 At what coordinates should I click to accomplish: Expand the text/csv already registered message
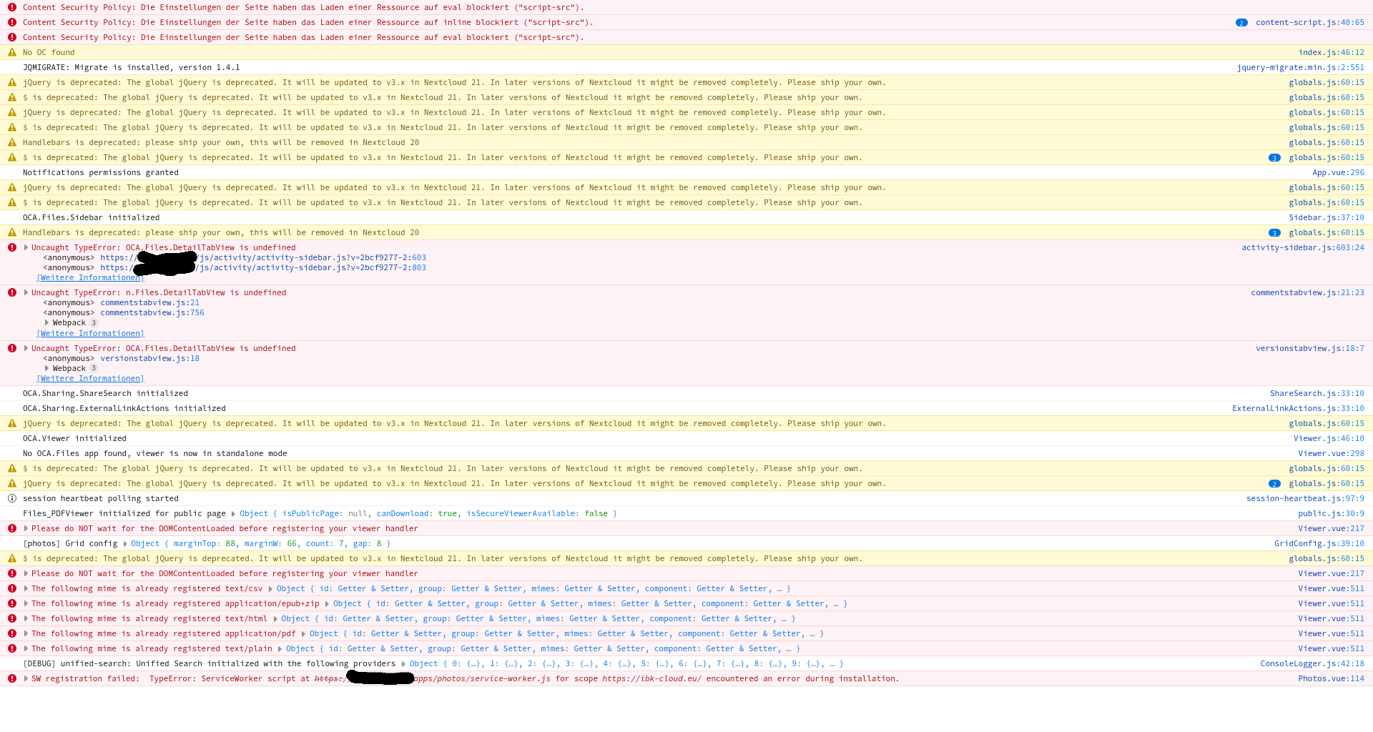(26, 588)
